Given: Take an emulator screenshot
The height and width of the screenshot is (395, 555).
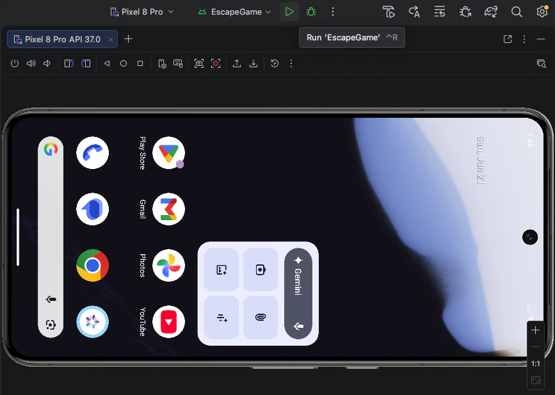Looking at the screenshot, I should (199, 63).
